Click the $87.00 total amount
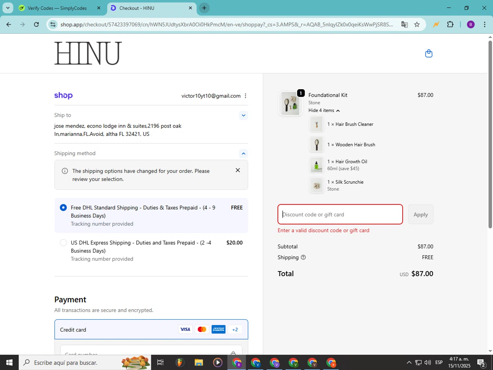The image size is (493, 370). [422, 274]
